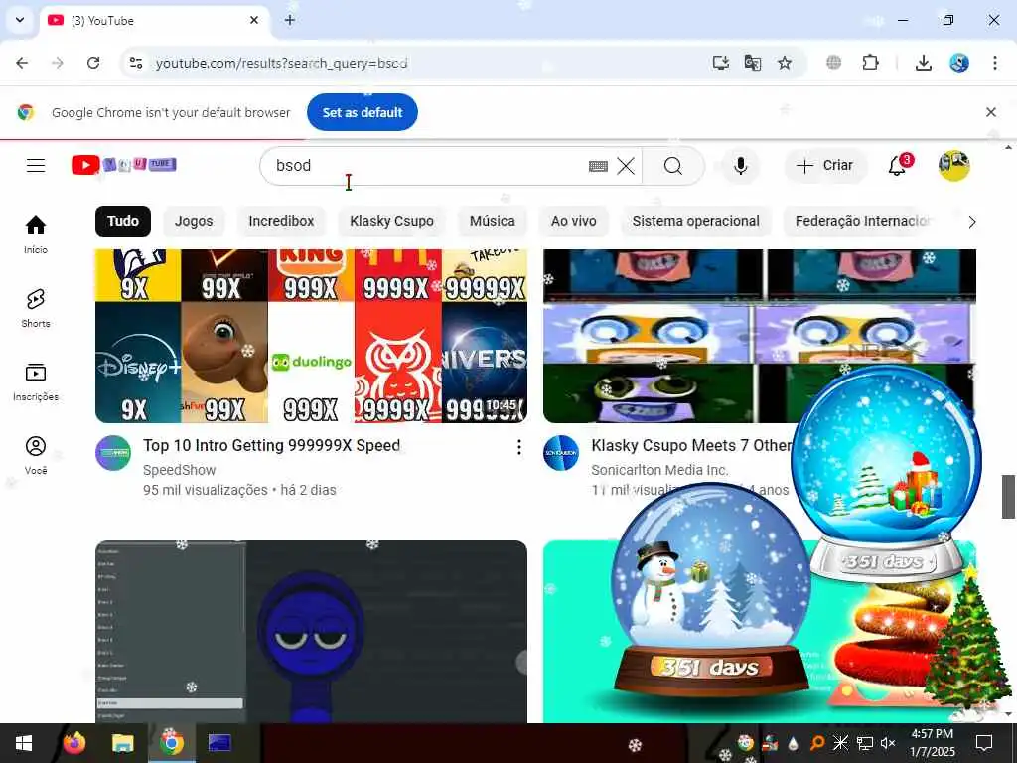The image size is (1017, 763).
Task: Open the Windows notification center icon
Action: 984,743
